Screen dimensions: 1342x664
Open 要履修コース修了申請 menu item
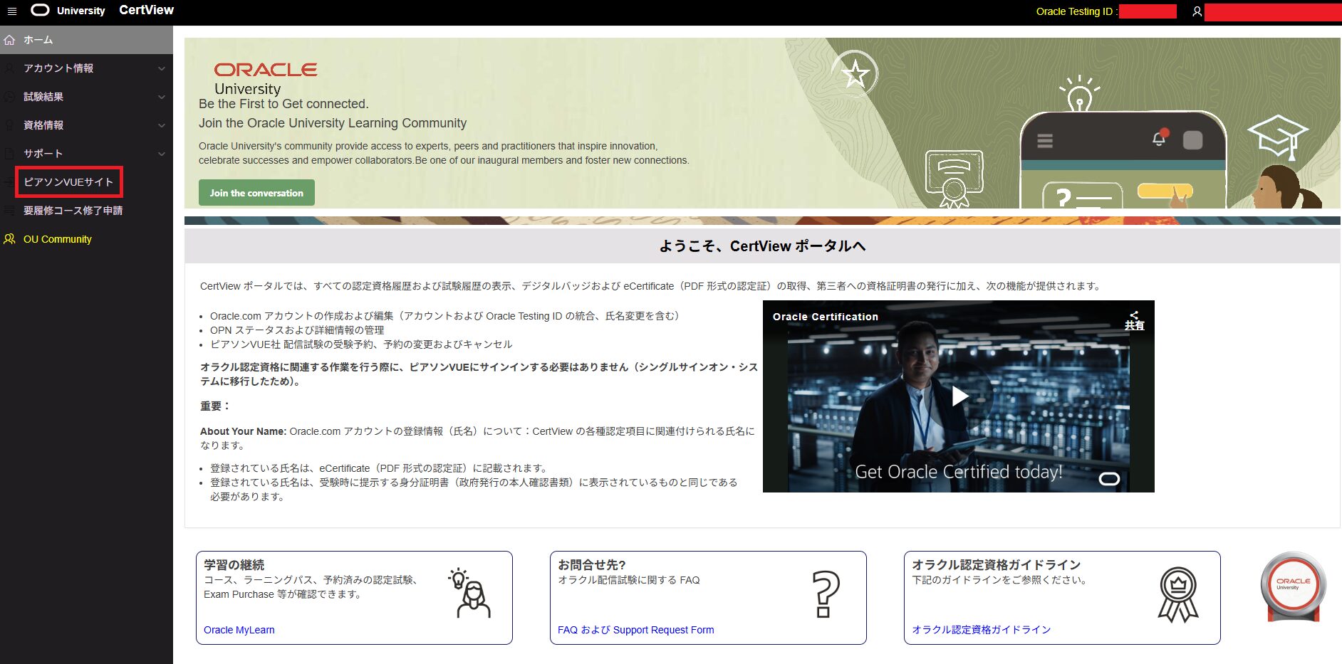pos(86,211)
